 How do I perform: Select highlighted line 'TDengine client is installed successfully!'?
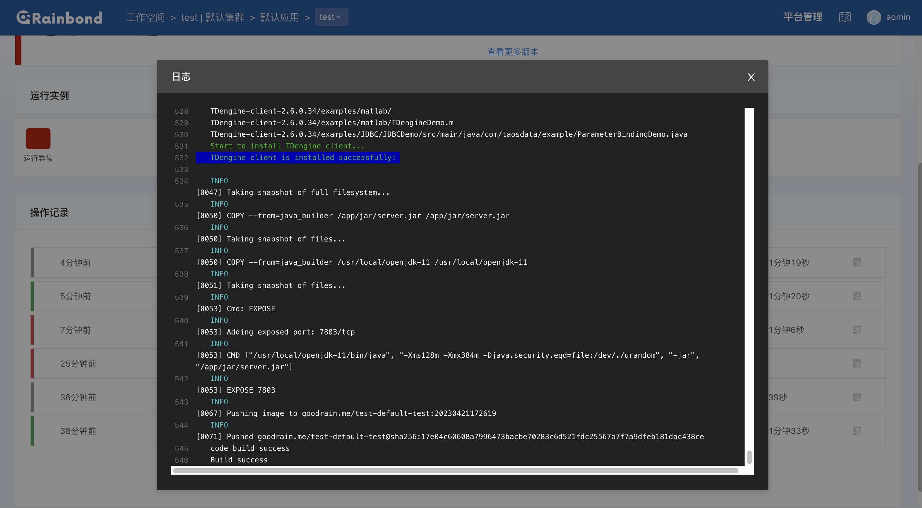[298, 158]
